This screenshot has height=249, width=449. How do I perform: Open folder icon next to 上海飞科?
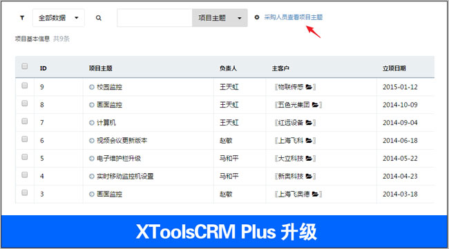[309, 141]
